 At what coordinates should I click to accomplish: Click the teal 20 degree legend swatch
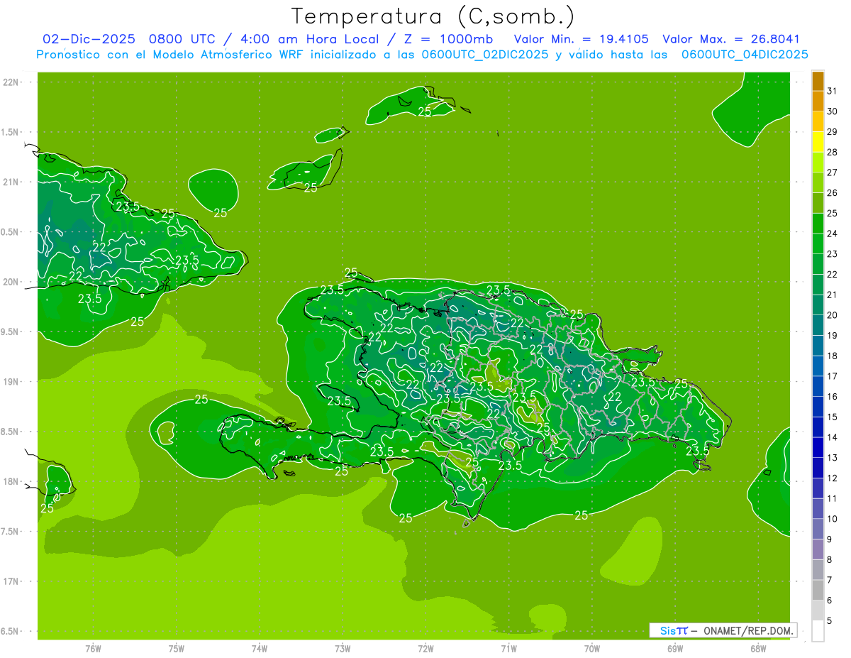coord(818,305)
